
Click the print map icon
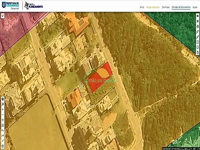tap(198, 26)
